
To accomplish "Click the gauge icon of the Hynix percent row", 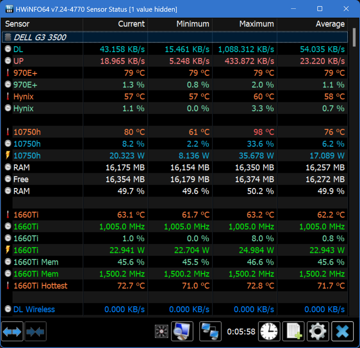I will tap(8, 108).
